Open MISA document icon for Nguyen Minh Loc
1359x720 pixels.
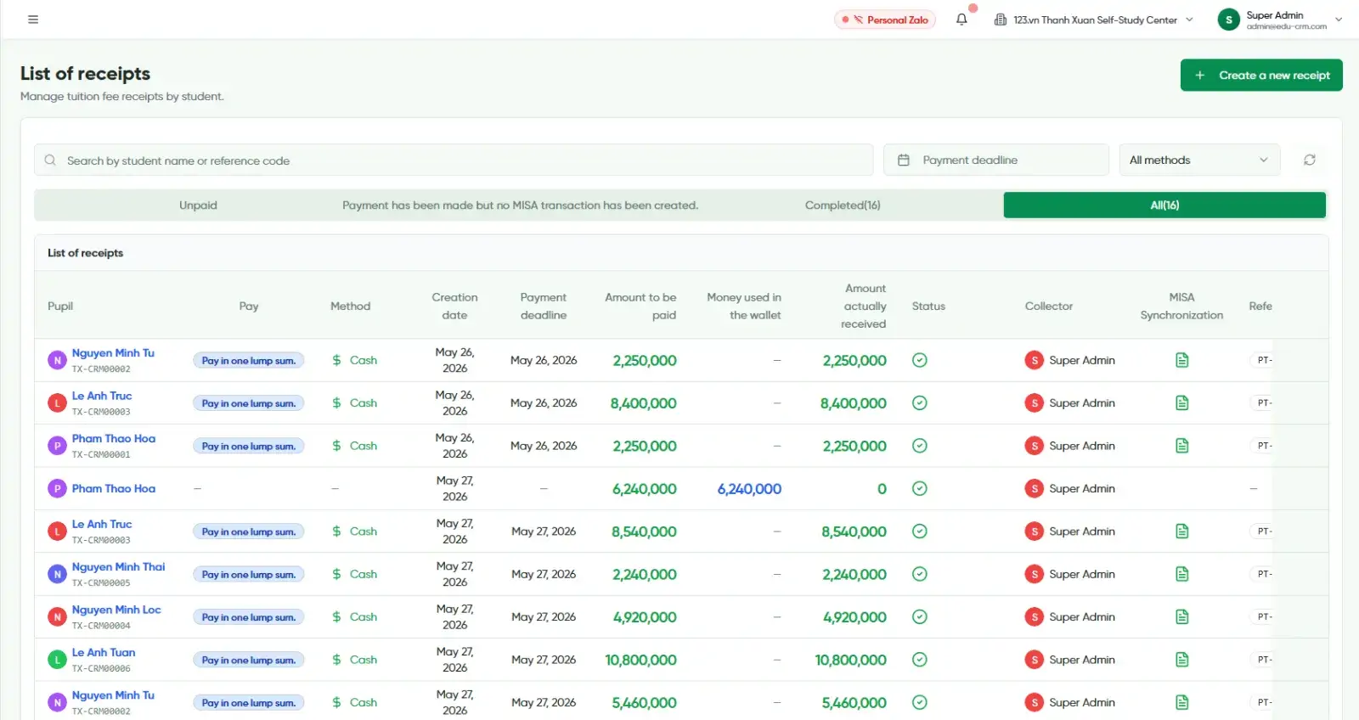[x=1181, y=616]
